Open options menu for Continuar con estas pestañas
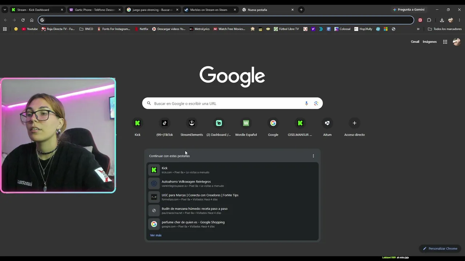 tap(313, 156)
